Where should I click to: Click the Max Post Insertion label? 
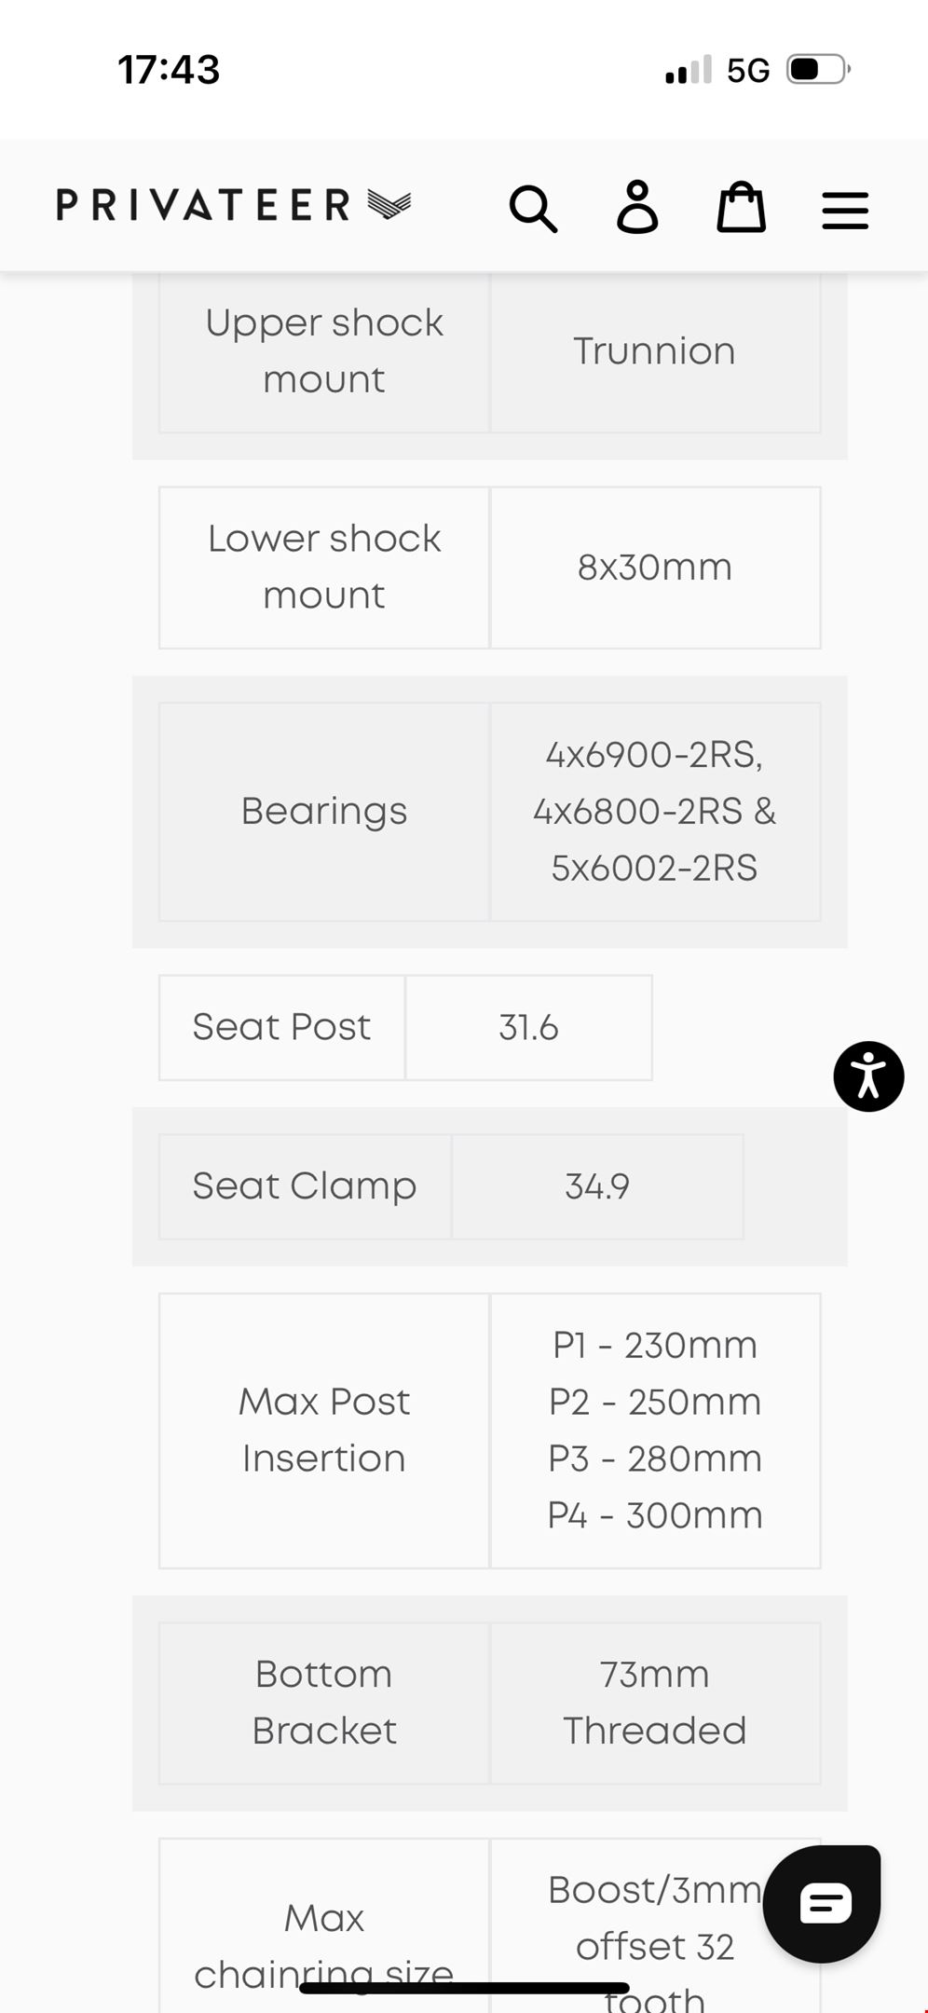323,1430
